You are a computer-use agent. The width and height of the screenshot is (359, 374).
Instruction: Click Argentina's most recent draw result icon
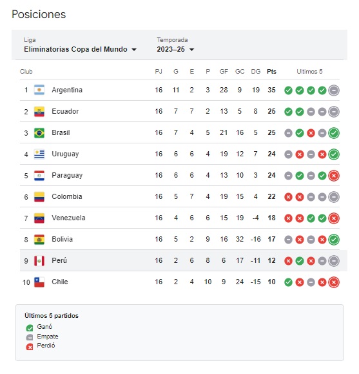[x=333, y=90]
